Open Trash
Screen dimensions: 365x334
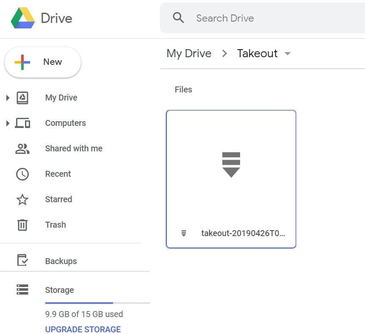tap(55, 225)
